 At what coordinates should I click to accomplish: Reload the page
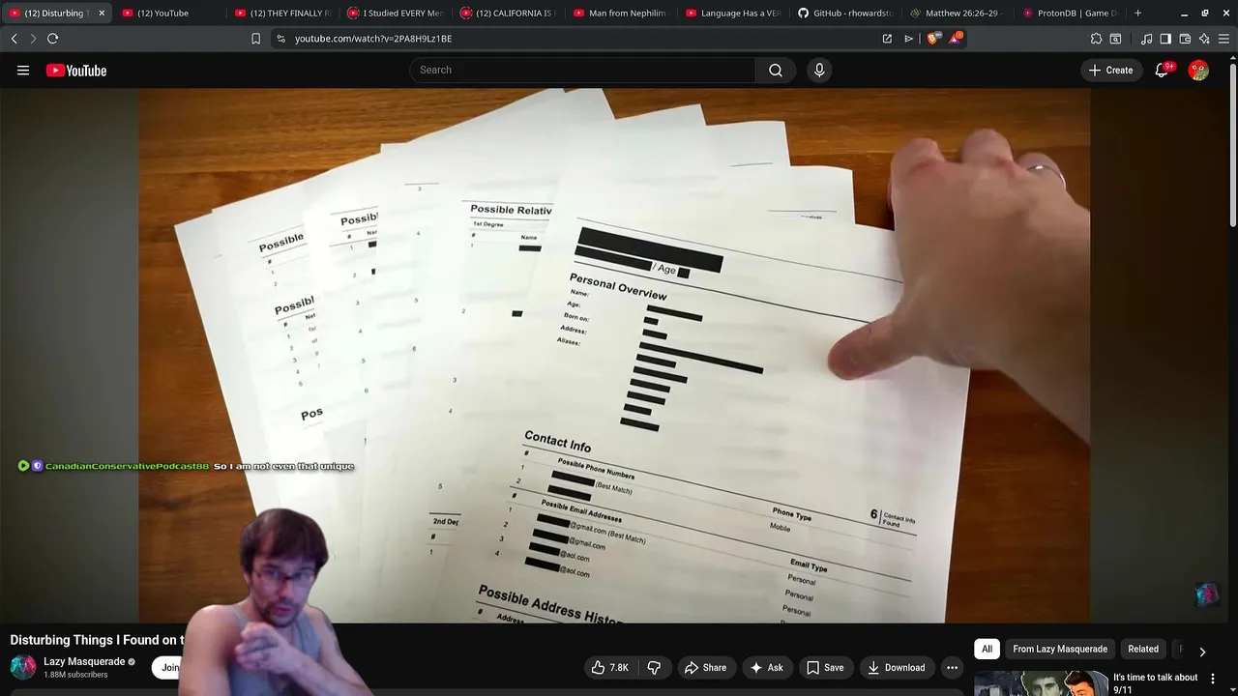tap(53, 39)
